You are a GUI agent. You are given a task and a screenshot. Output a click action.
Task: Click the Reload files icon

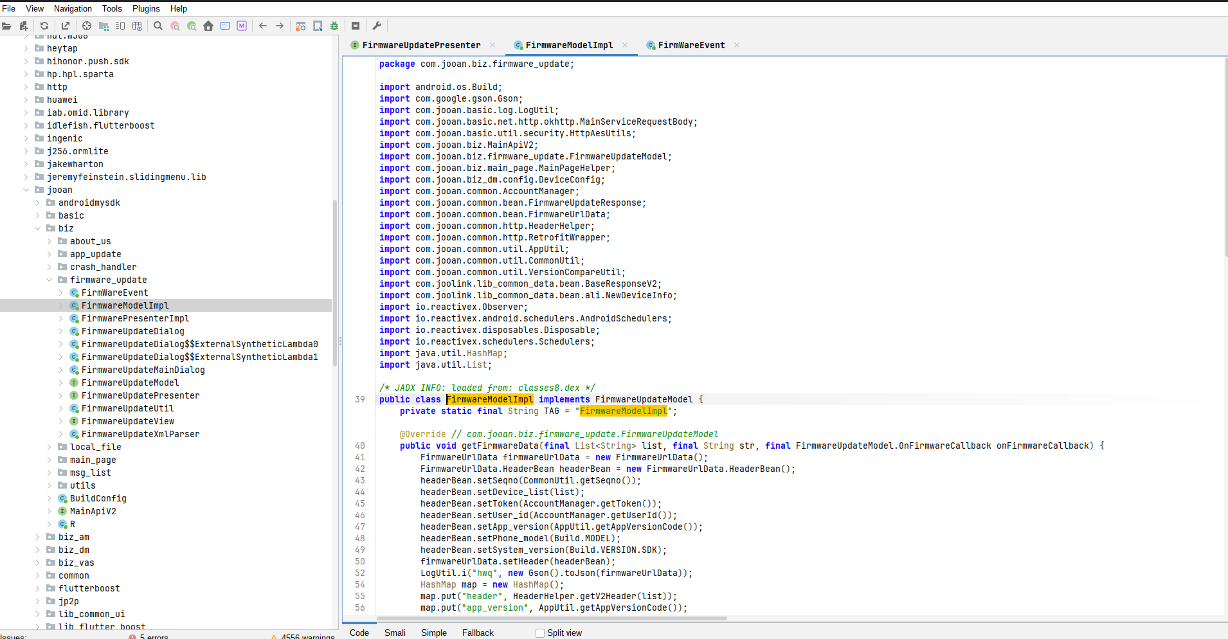pos(44,26)
